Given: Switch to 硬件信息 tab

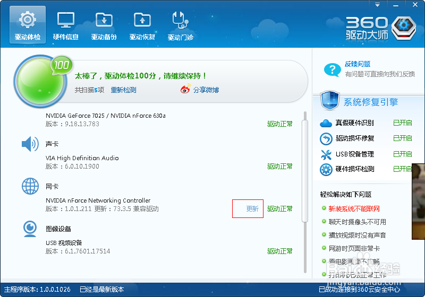Looking at the screenshot, I should [x=65, y=25].
